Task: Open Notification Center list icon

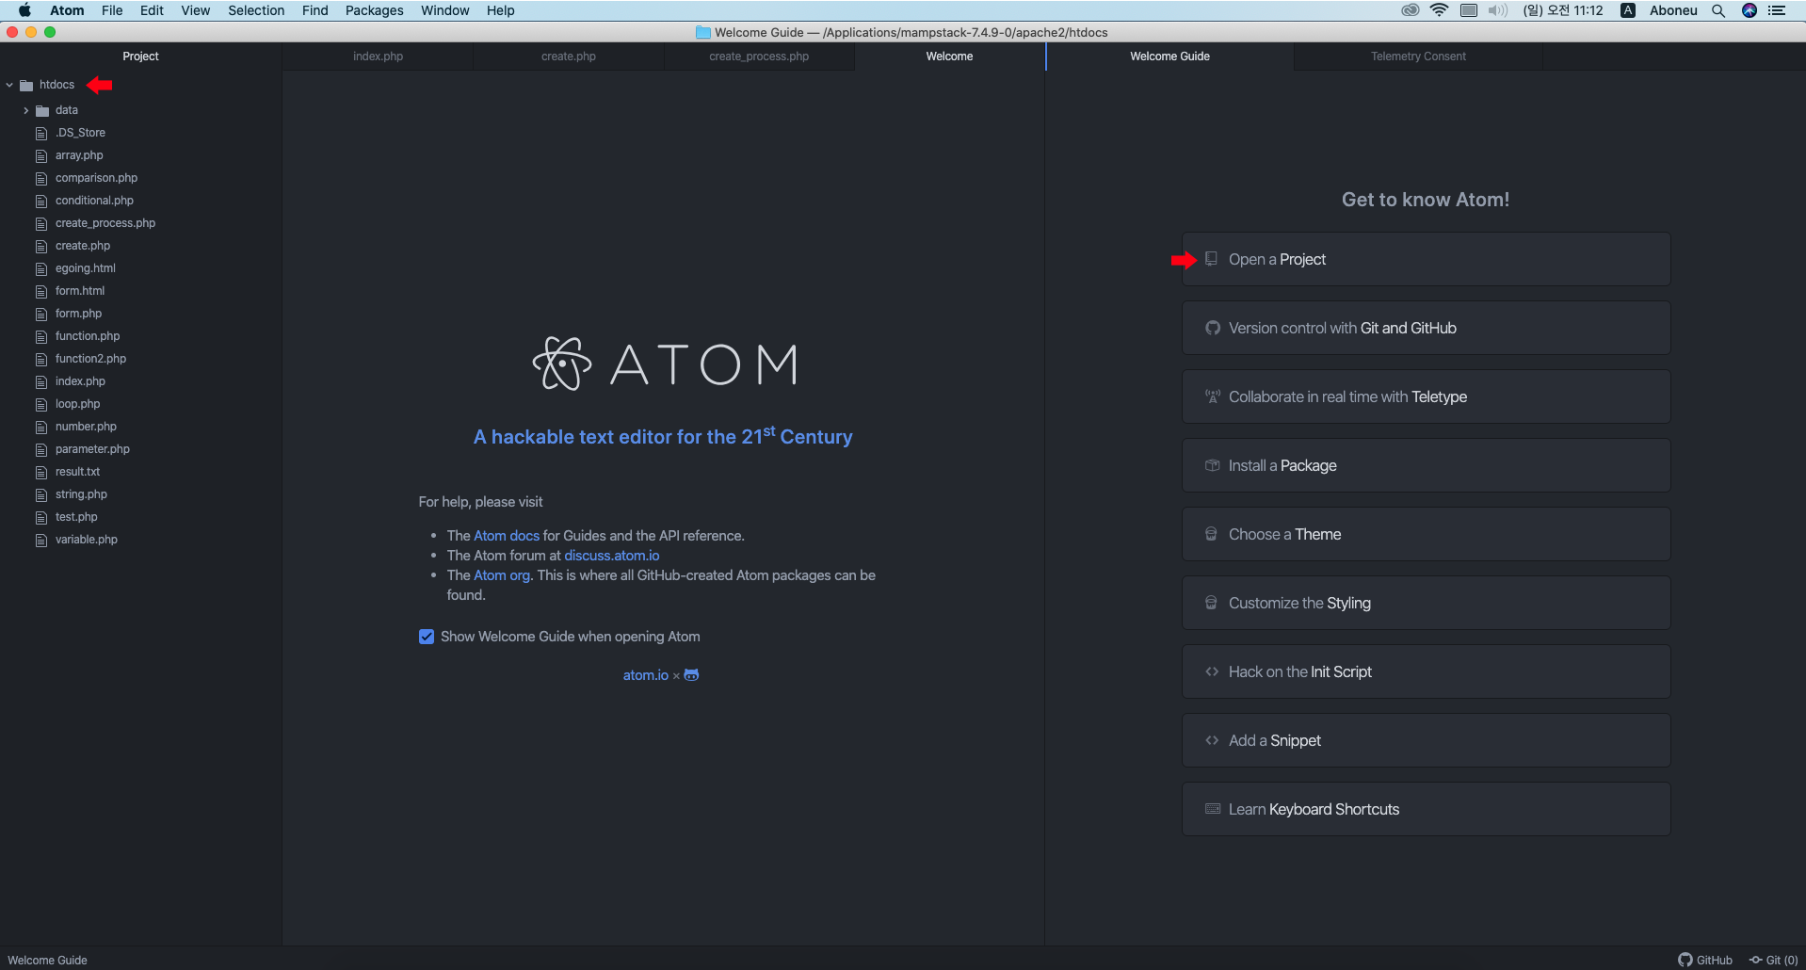Action: click(x=1777, y=10)
